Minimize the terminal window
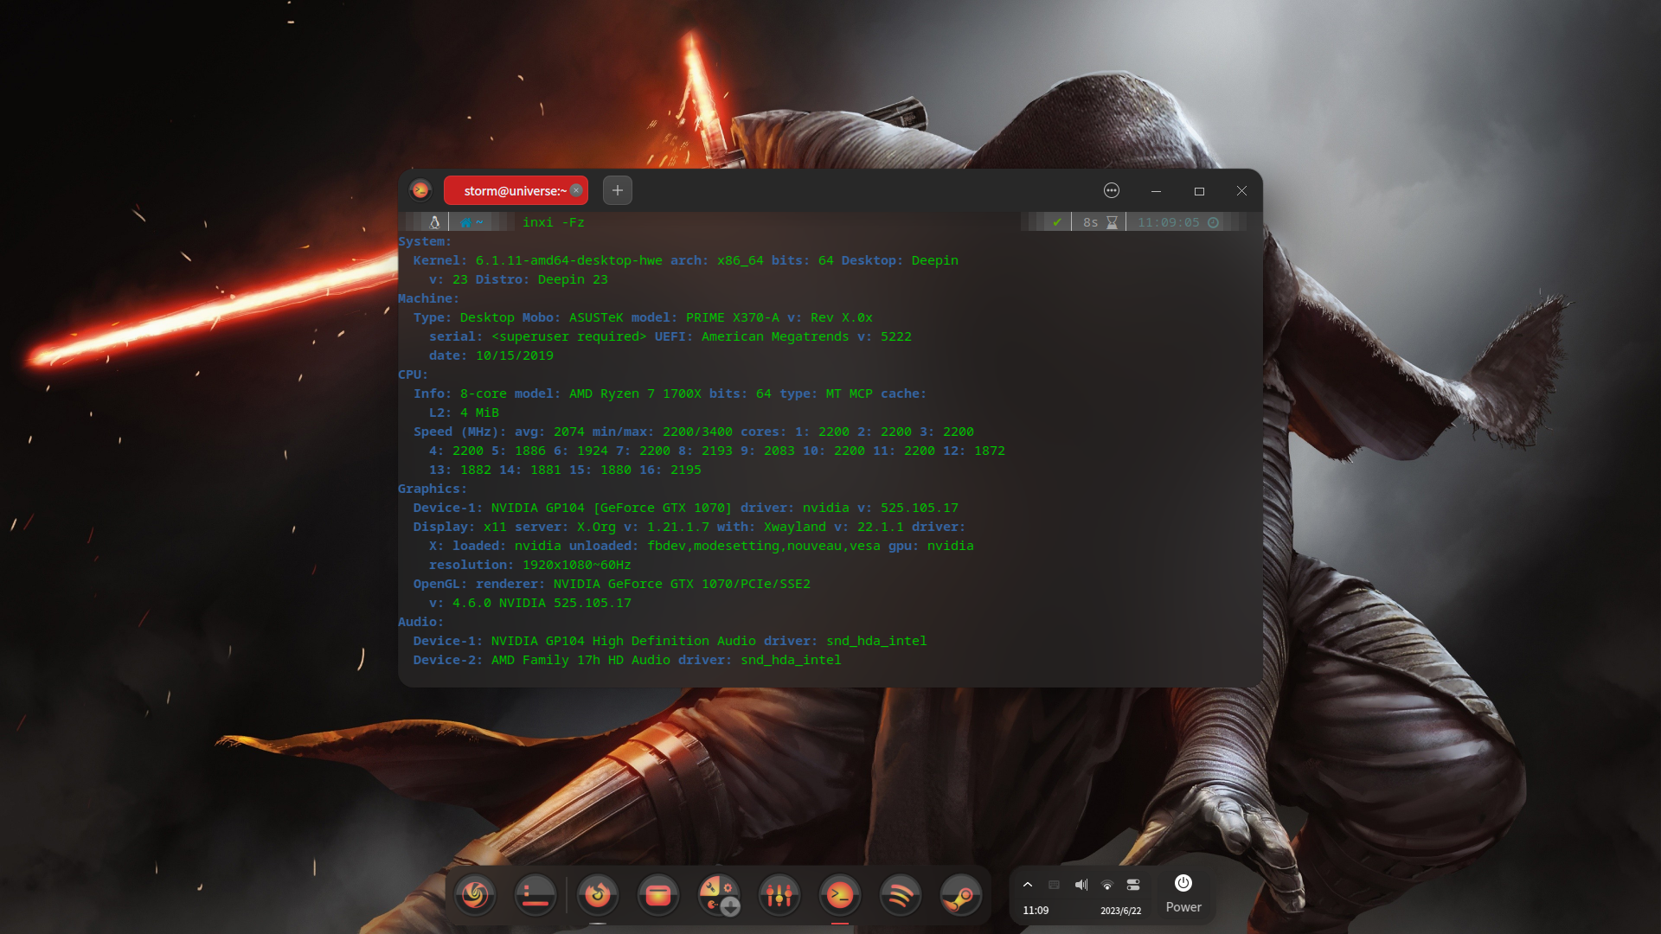 pos(1156,190)
